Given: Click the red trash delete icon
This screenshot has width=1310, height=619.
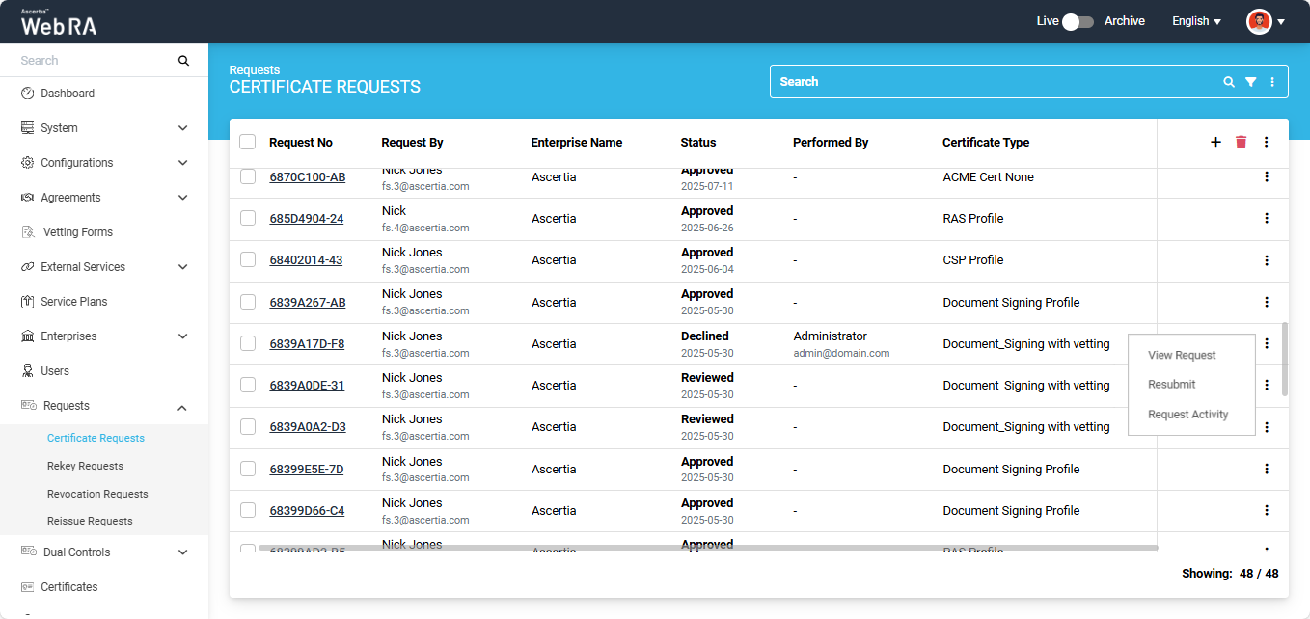Looking at the screenshot, I should coord(1241,143).
